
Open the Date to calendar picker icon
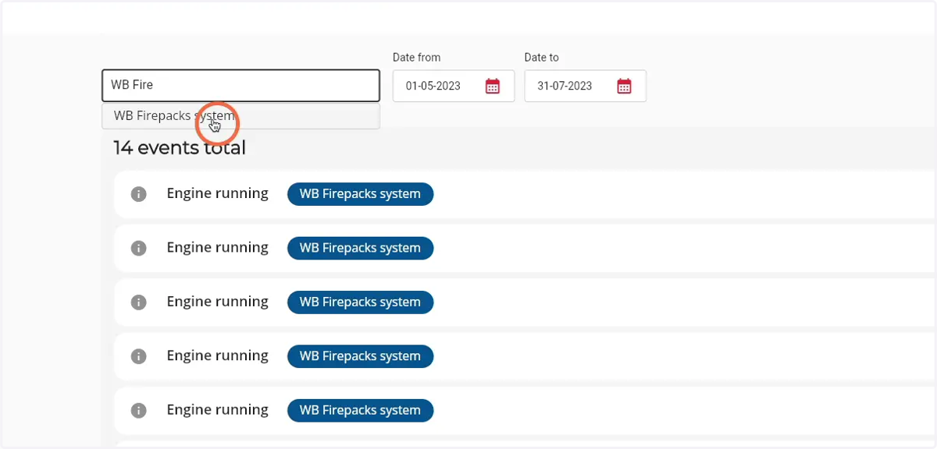625,86
